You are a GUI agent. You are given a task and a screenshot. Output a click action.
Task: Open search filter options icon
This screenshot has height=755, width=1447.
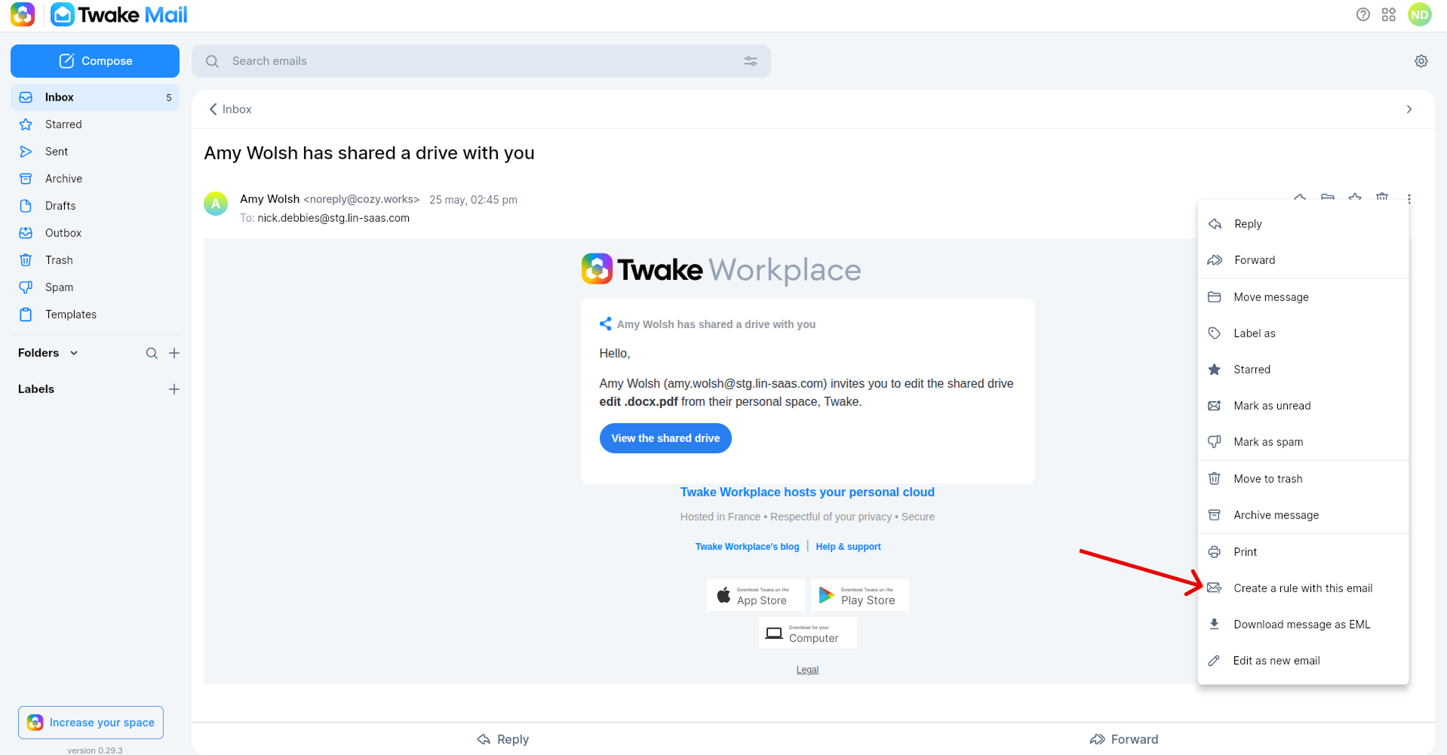[x=751, y=61]
